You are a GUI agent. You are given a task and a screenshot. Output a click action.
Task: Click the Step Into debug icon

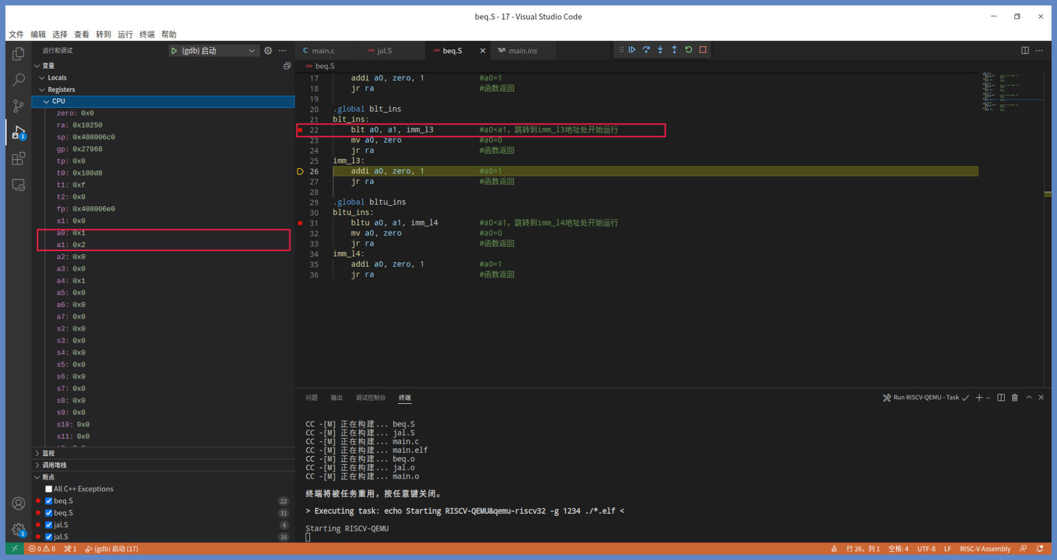coord(660,50)
